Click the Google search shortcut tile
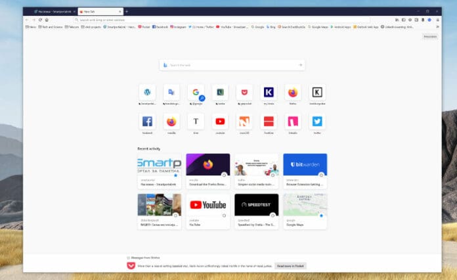Viewport: 457px width, 280px height. point(196,93)
